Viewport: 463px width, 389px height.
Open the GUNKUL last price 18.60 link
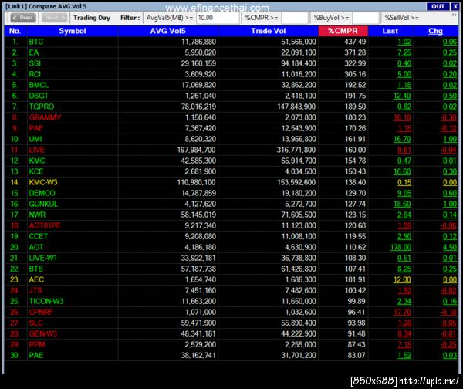coord(402,204)
